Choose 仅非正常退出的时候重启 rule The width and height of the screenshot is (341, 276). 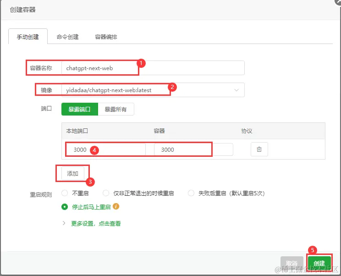pyautogui.click(x=106, y=193)
